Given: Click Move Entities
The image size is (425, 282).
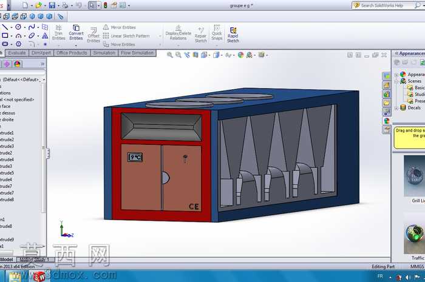Looking at the screenshot, I should 119,44.
